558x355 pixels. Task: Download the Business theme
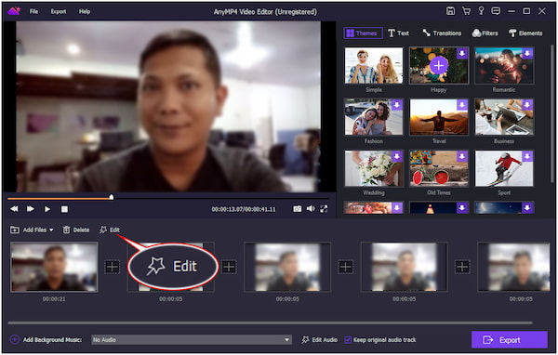[x=527, y=105]
